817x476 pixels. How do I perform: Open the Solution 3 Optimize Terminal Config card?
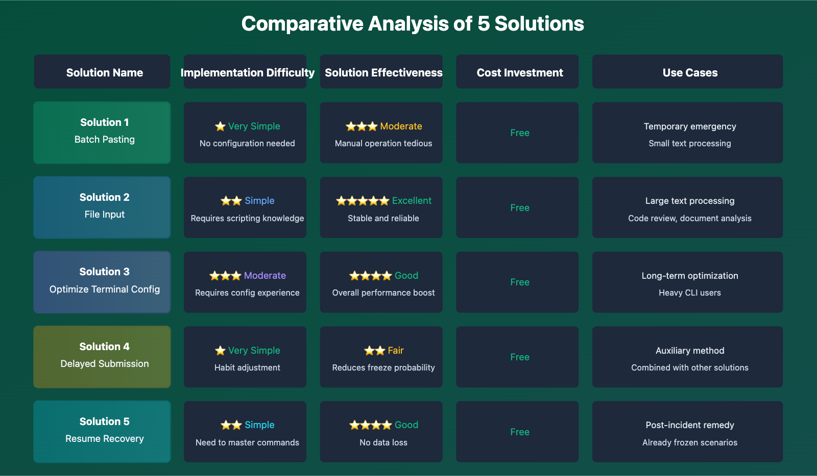102,282
